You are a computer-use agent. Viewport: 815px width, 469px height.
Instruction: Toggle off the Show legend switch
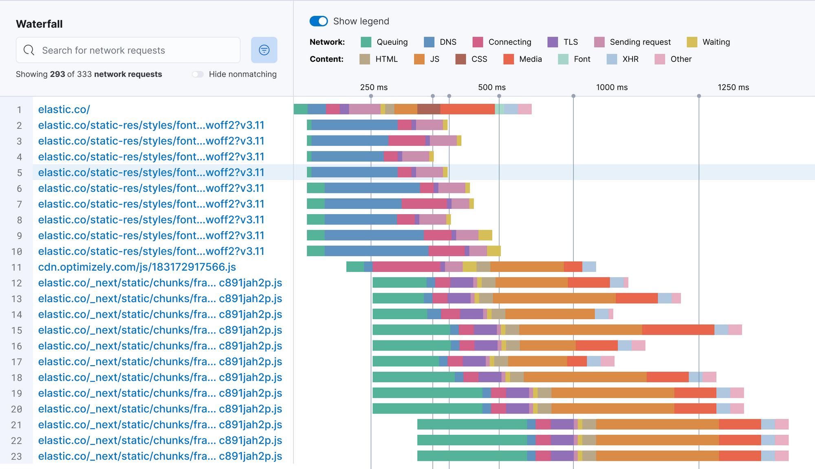319,21
